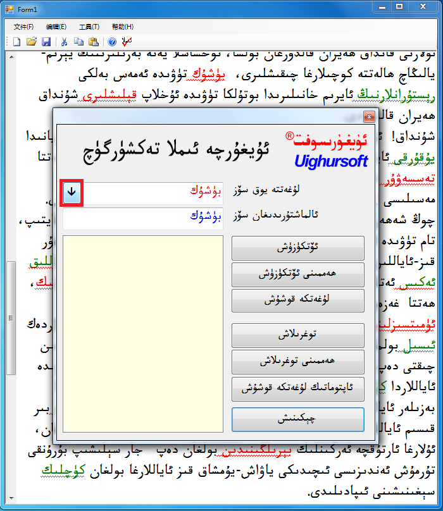Click the red word 'بىرىلگىنىدىن' in the document
443x511 pixels.
click(x=256, y=450)
